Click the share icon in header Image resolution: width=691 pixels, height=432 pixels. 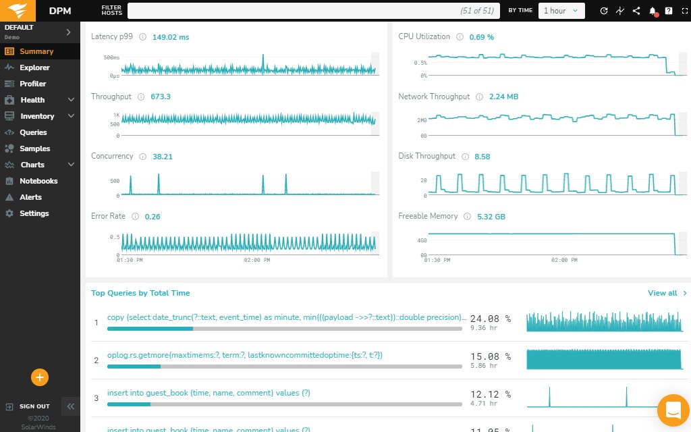point(636,11)
